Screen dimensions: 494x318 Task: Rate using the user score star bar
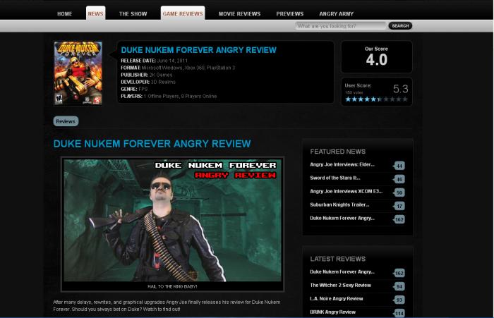pyautogui.click(x=376, y=99)
